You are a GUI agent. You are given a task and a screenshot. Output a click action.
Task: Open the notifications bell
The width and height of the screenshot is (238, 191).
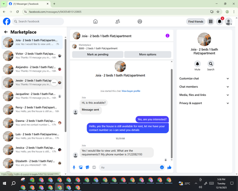click(x=219, y=21)
